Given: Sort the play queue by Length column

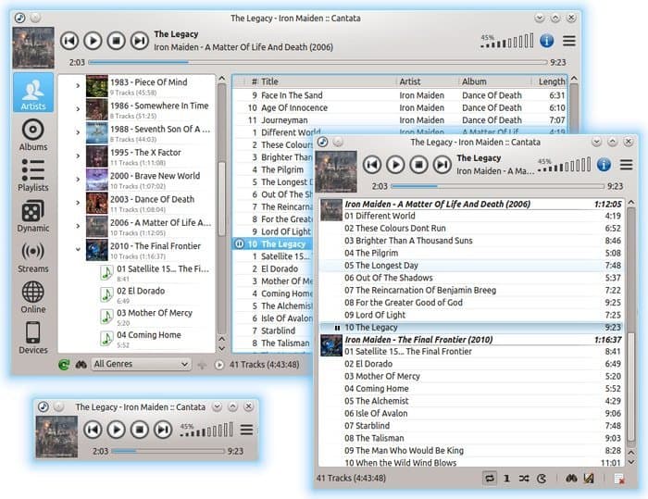Looking at the screenshot, I should coord(552,81).
